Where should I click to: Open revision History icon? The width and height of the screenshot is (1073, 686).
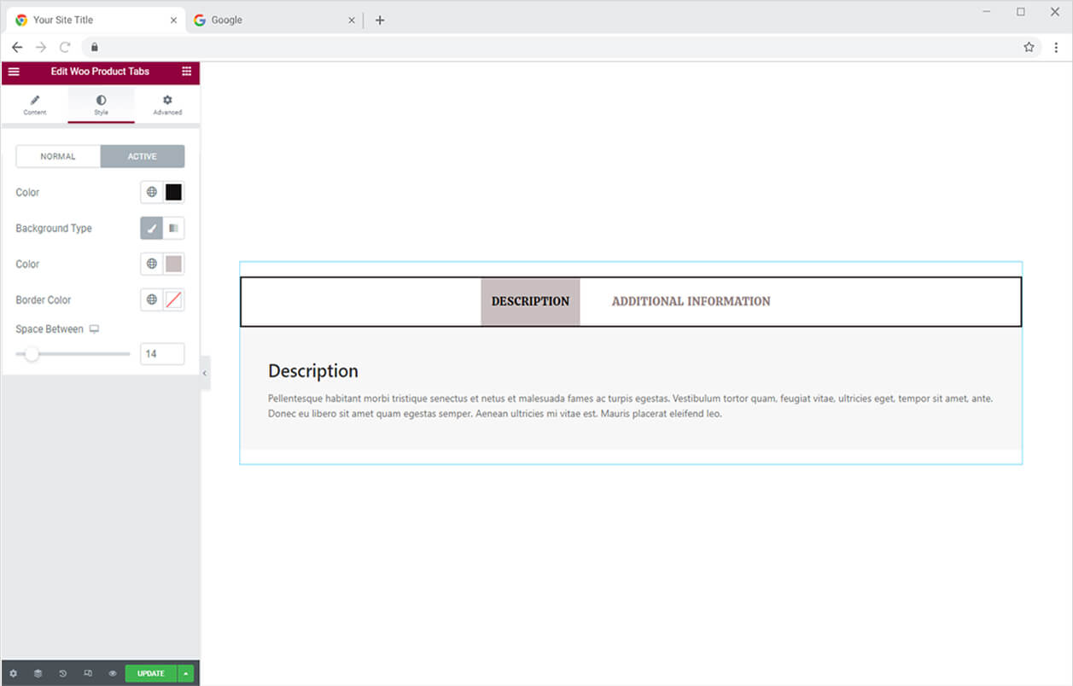(62, 673)
